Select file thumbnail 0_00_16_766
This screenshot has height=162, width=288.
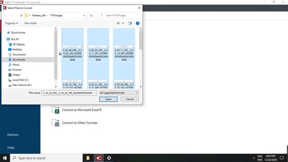pos(72,76)
